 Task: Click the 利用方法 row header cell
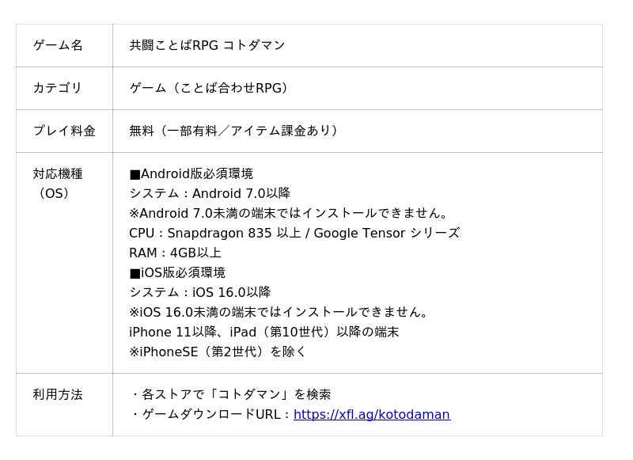pos(64,405)
